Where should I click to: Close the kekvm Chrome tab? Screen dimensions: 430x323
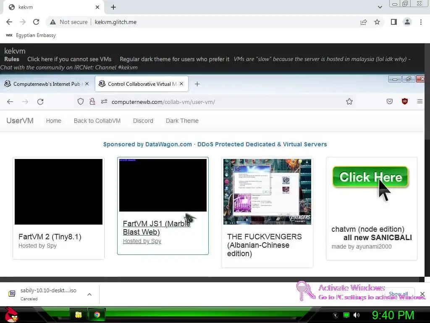97,7
